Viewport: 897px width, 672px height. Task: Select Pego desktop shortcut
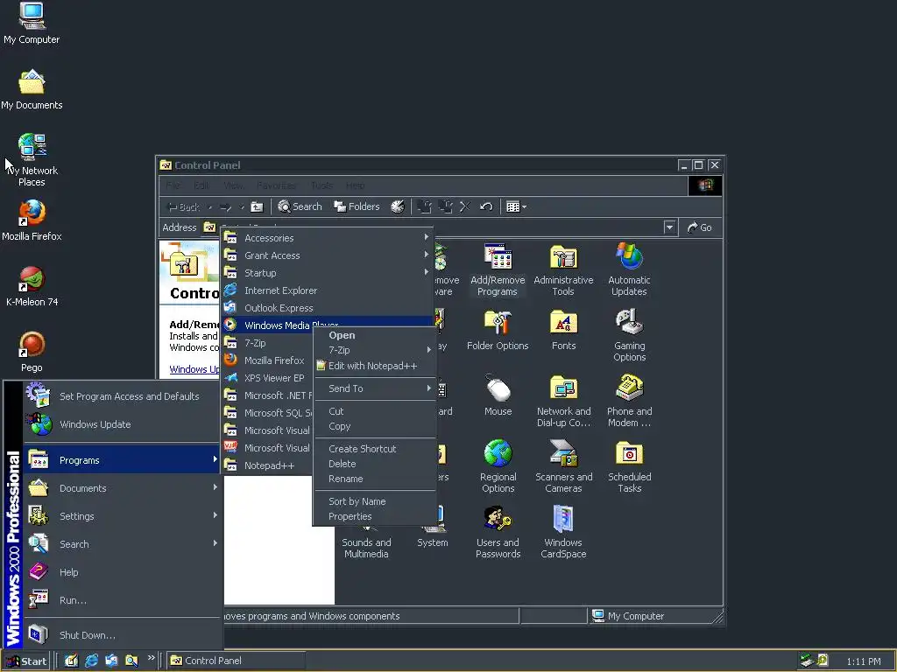click(32, 353)
